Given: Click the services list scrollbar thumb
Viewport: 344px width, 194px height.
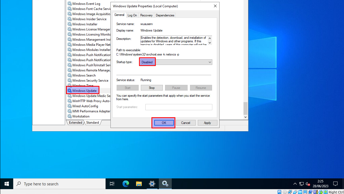Looking at the screenshot, I should point(245,108).
